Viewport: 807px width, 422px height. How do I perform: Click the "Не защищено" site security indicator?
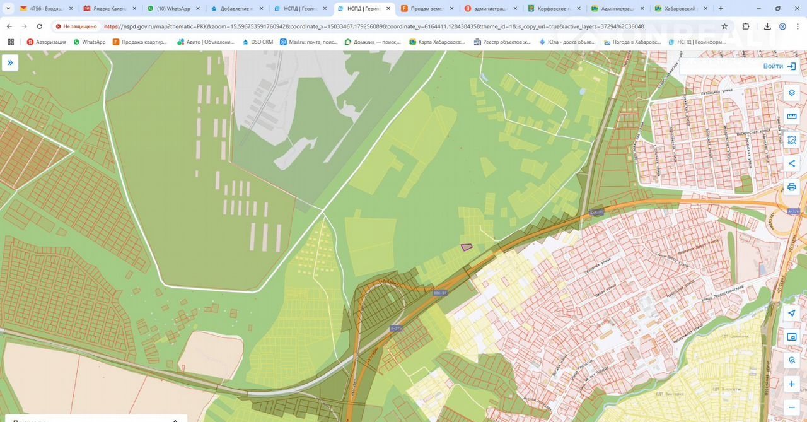[76, 26]
